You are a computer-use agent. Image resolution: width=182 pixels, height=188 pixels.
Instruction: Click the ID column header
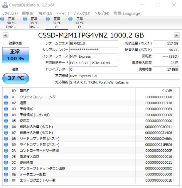coord(14,91)
